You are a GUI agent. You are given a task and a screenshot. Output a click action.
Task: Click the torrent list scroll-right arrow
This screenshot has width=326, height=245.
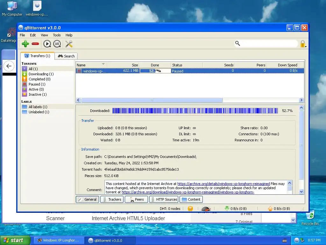coord(301,100)
